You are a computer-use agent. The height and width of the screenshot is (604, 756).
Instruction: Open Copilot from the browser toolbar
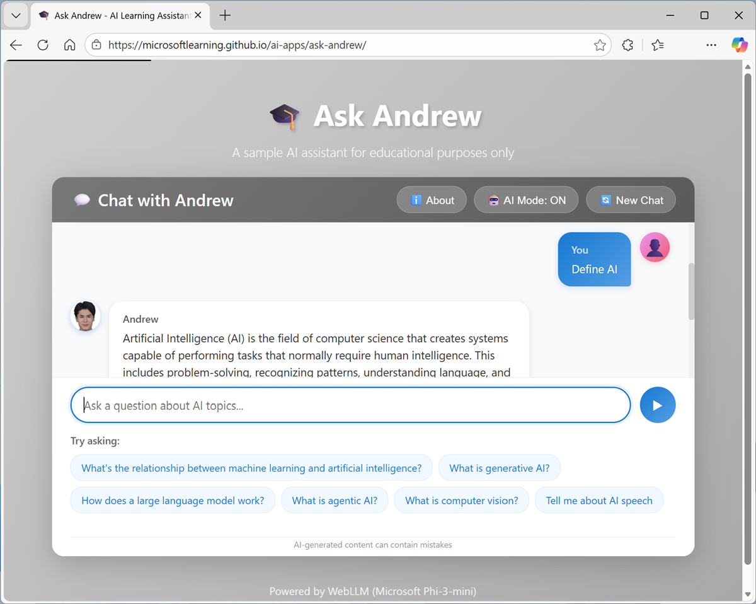[739, 45]
